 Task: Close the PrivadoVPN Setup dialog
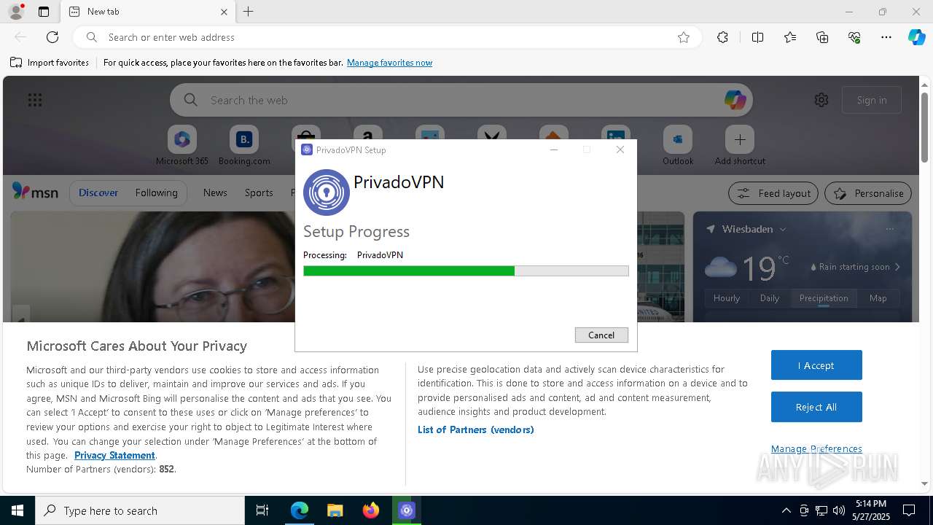620,149
